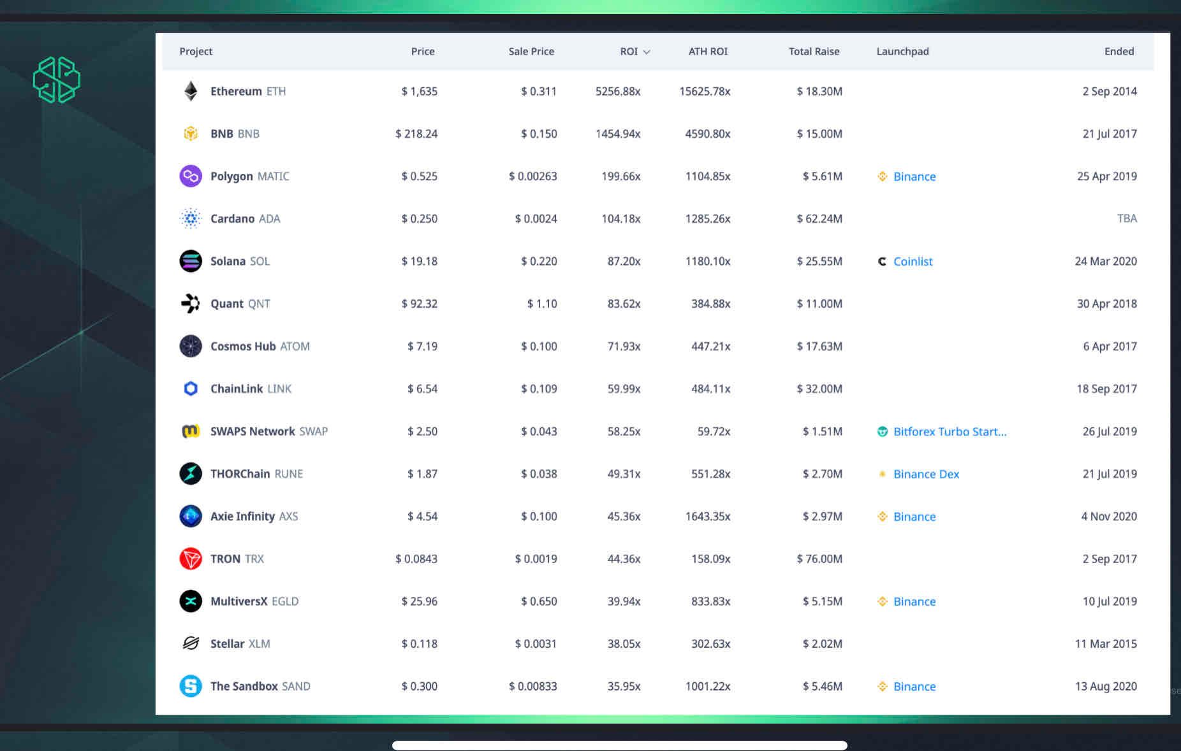The width and height of the screenshot is (1181, 751).
Task: Open the Quant QNT project name
Action: pos(240,304)
